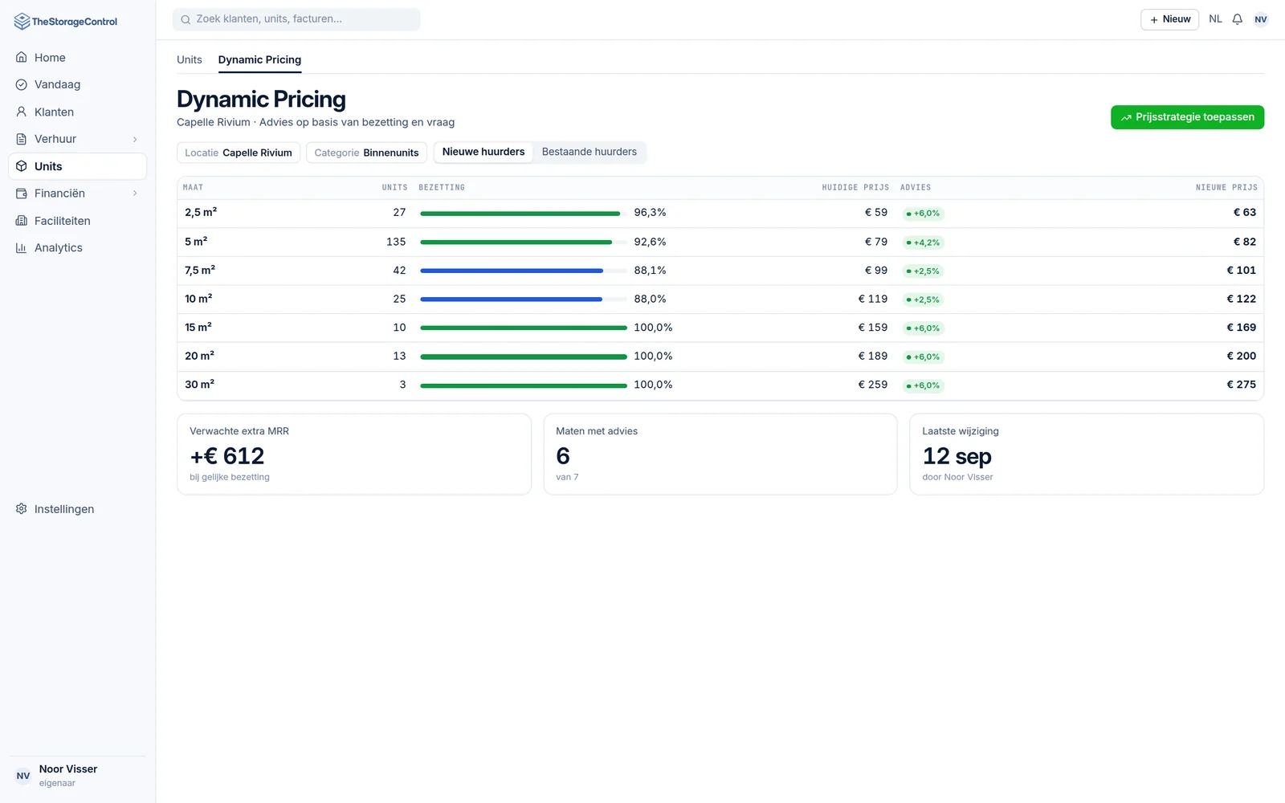Click the Prijsstrategie toepassen button
Image resolution: width=1285 pixels, height=803 pixels.
[1187, 117]
